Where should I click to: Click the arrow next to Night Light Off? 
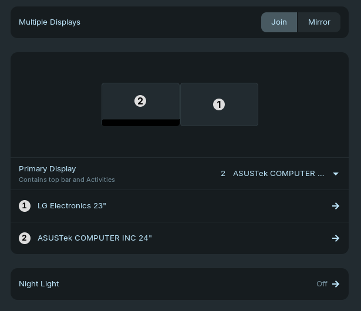coord(336,284)
